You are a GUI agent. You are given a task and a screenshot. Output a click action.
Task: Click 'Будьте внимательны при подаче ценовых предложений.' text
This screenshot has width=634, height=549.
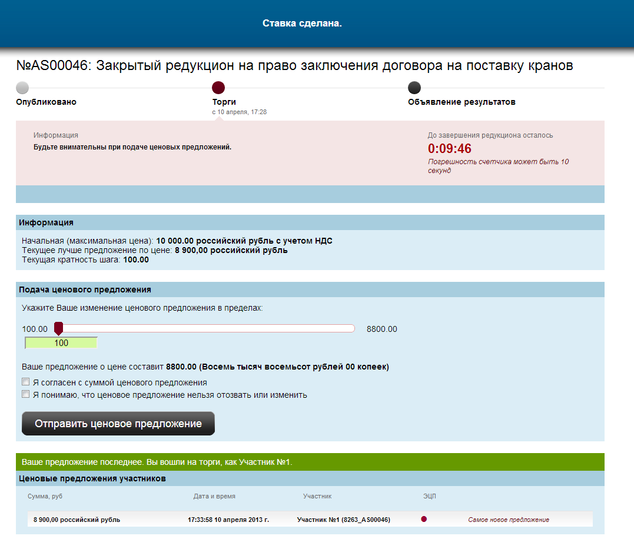click(132, 147)
